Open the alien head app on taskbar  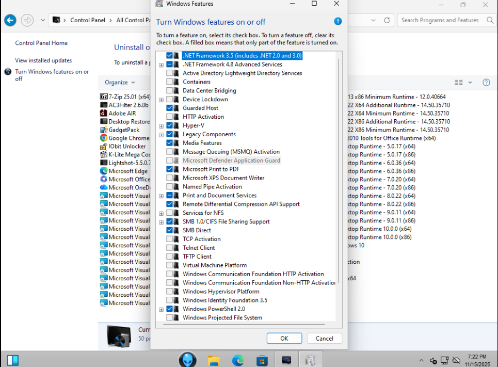pos(187,360)
